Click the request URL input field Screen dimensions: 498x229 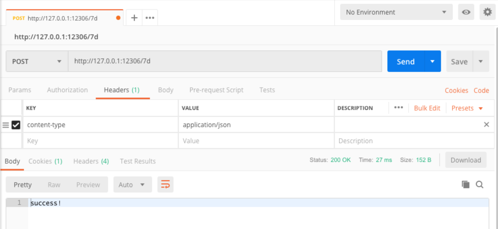225,61
